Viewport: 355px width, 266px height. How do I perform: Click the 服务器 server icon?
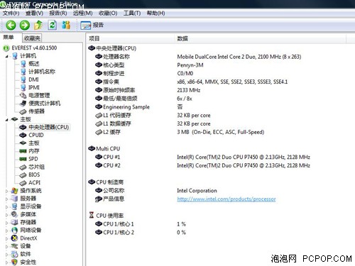14,199
